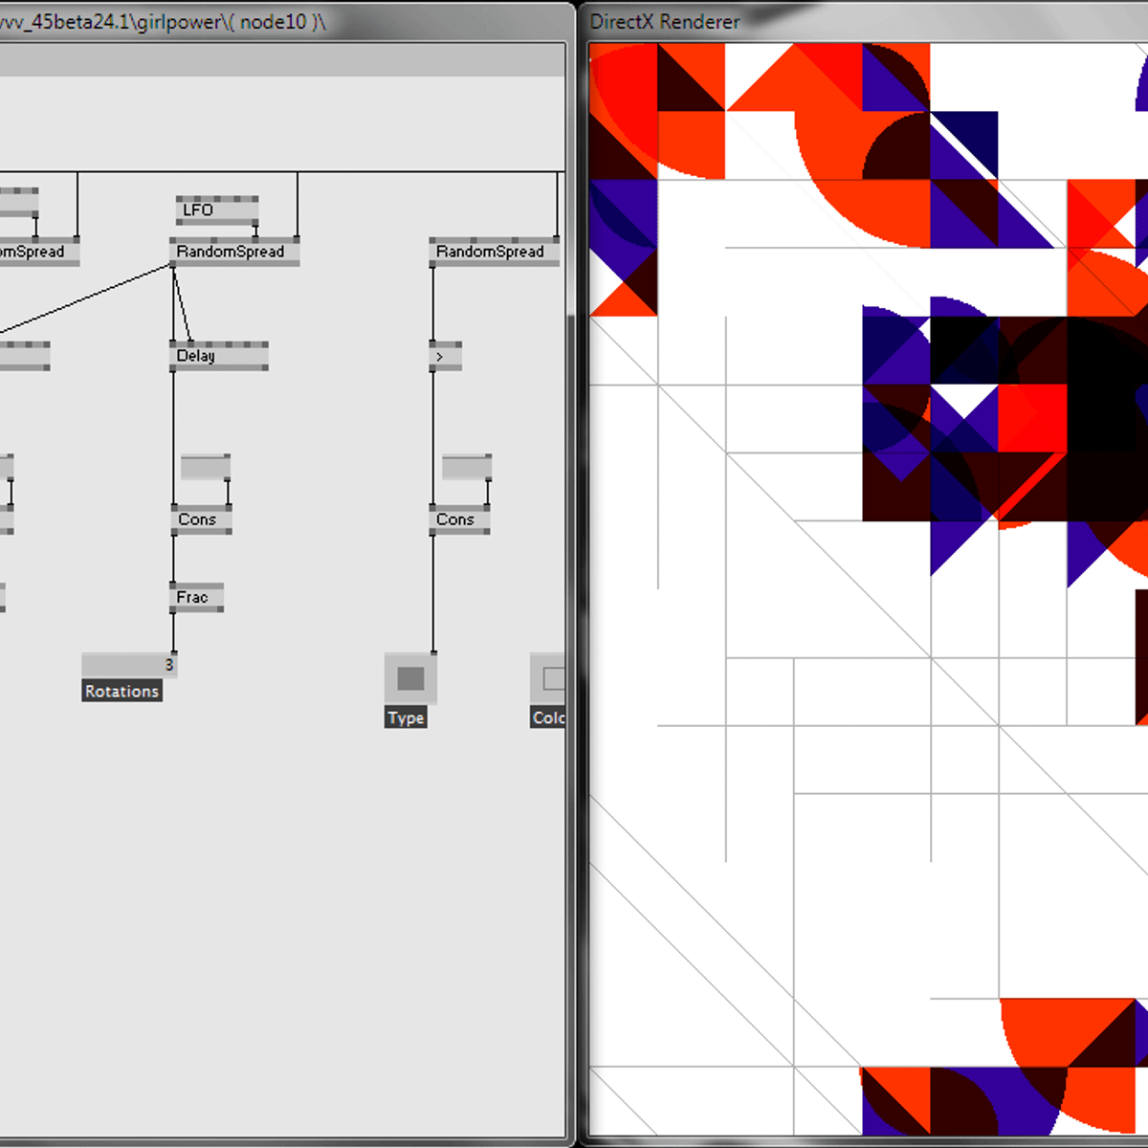Select the Cons node below Delay

(200, 519)
